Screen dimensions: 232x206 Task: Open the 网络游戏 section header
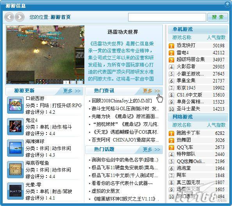198,117
